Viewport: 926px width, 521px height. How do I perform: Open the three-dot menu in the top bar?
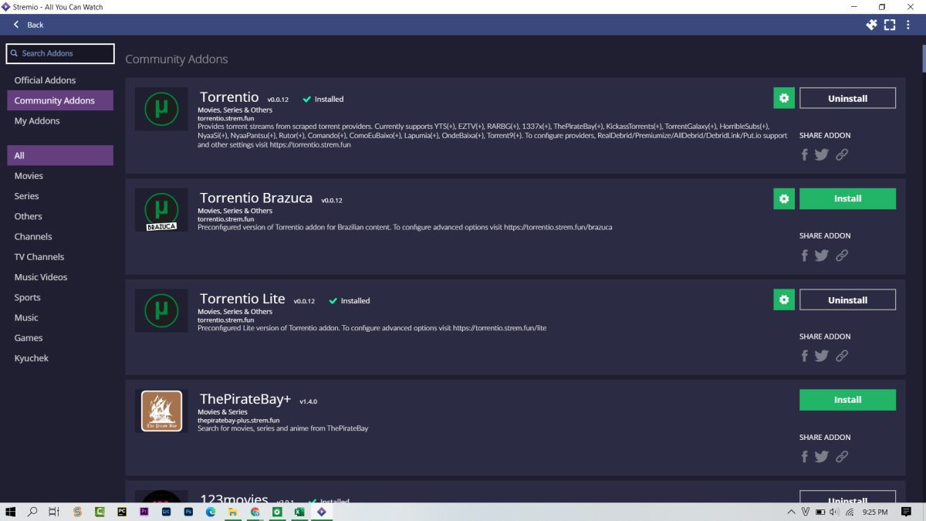coord(907,25)
